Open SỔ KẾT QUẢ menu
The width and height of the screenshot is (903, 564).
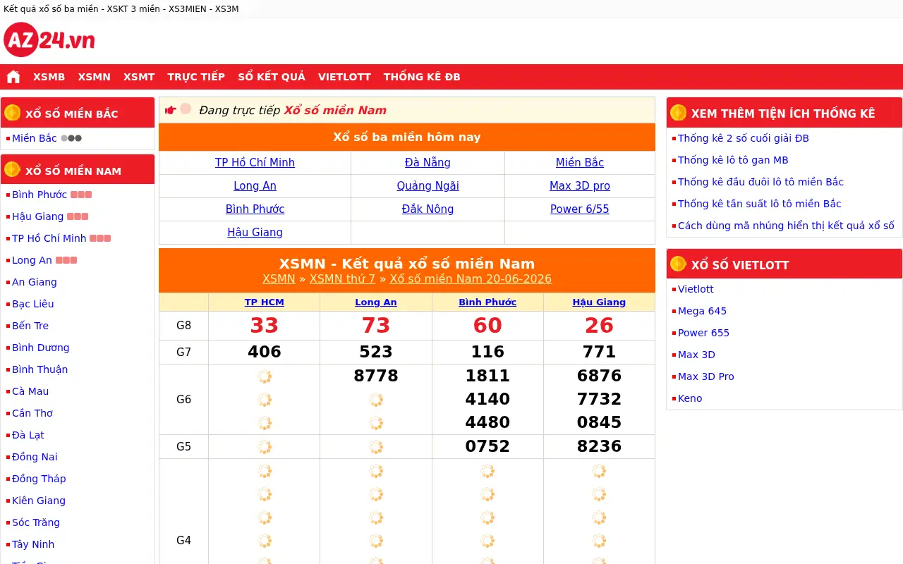pyautogui.click(x=272, y=77)
